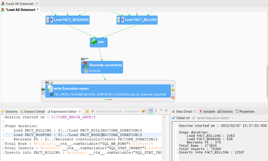Close the Step Detail tab

pos(195,111)
